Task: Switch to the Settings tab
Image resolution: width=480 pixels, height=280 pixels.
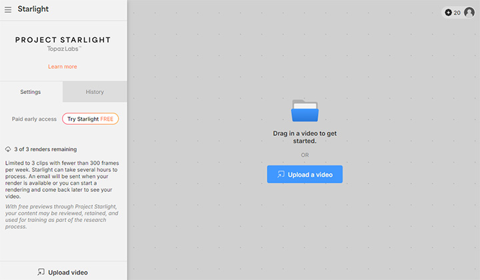Action: [x=31, y=92]
